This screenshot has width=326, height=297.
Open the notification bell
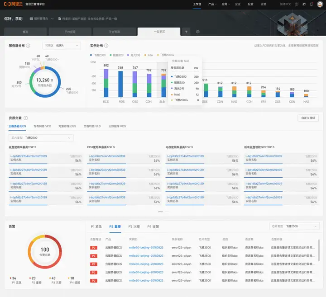click(311, 4)
